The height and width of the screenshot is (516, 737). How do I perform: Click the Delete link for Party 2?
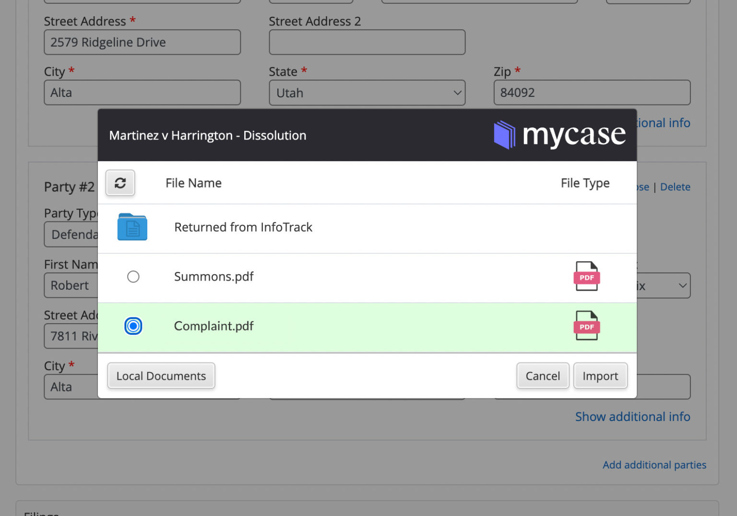[675, 187]
